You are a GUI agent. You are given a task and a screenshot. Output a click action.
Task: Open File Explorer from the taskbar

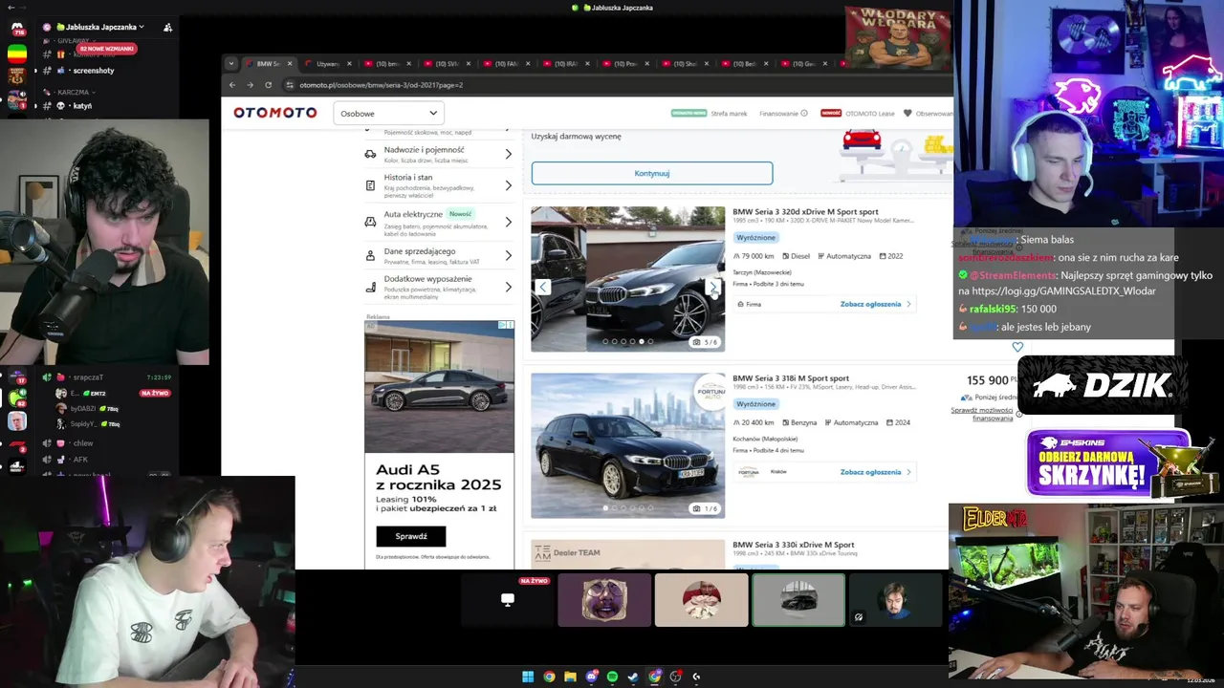point(570,677)
